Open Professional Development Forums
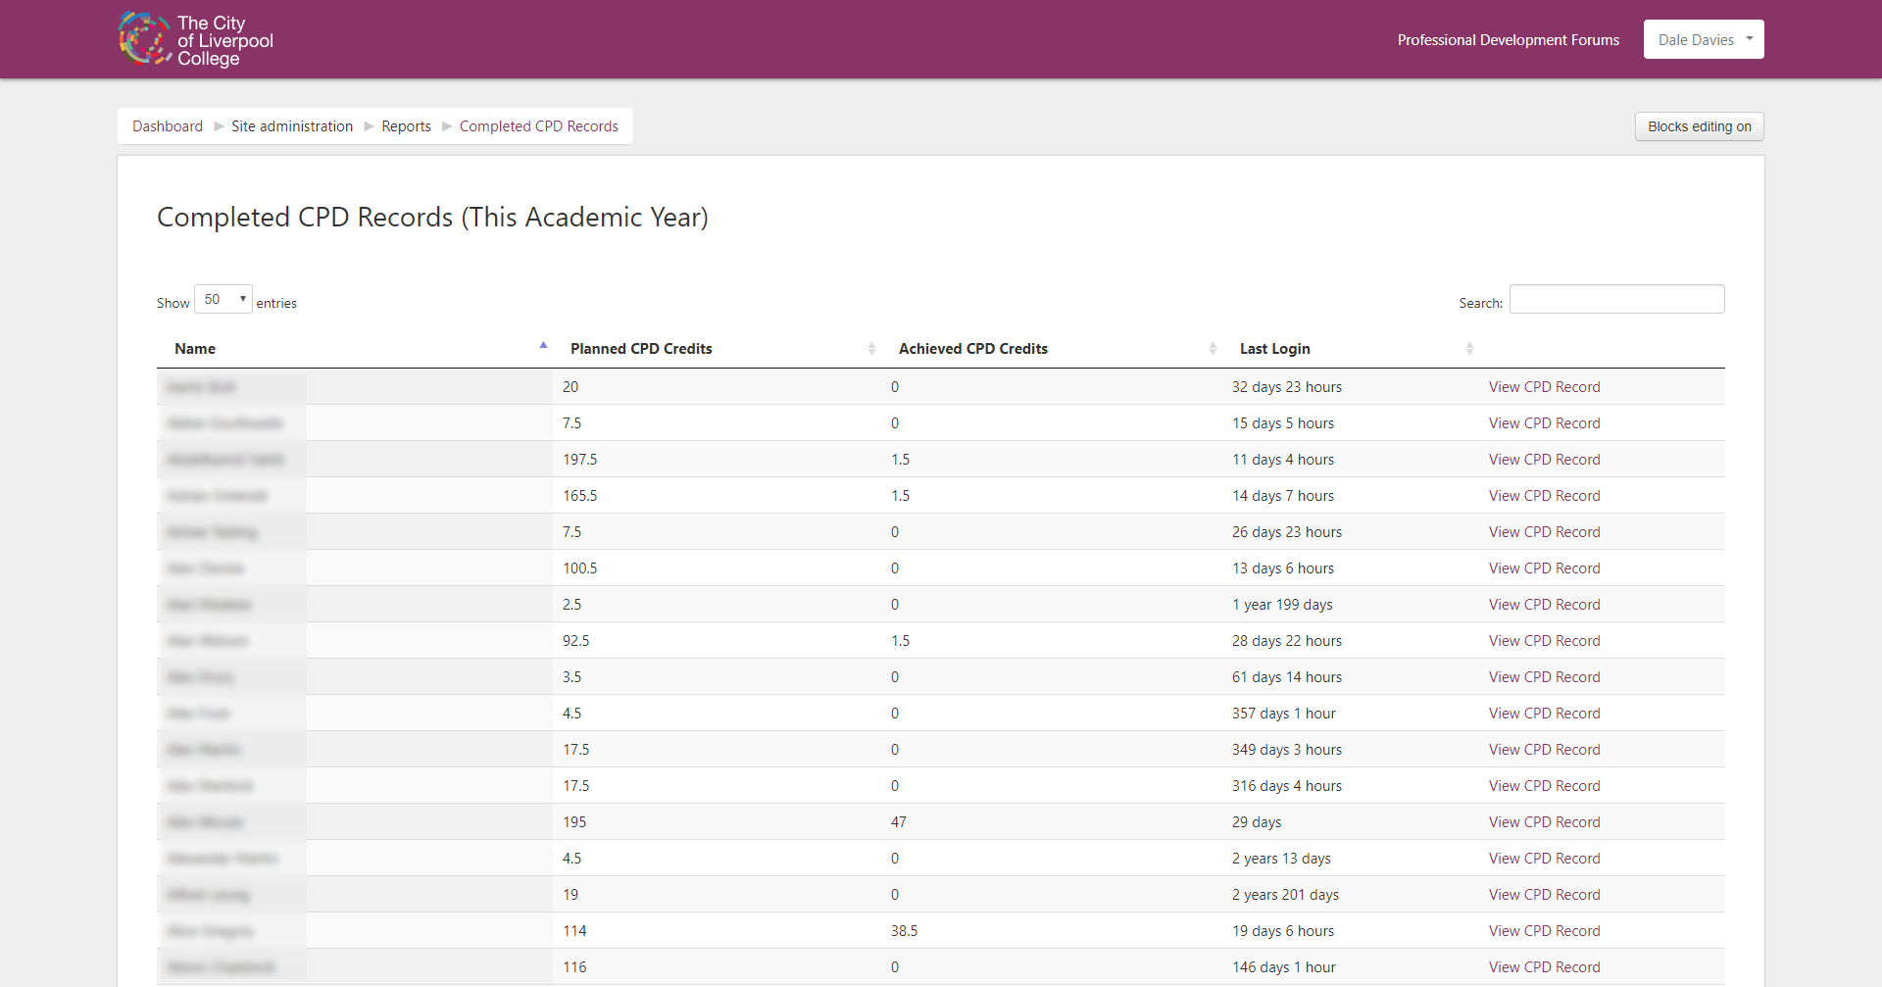The image size is (1882, 987). point(1508,40)
